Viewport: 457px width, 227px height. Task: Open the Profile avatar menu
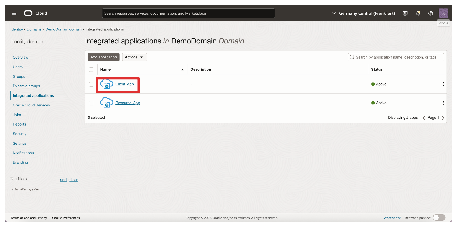coord(443,13)
